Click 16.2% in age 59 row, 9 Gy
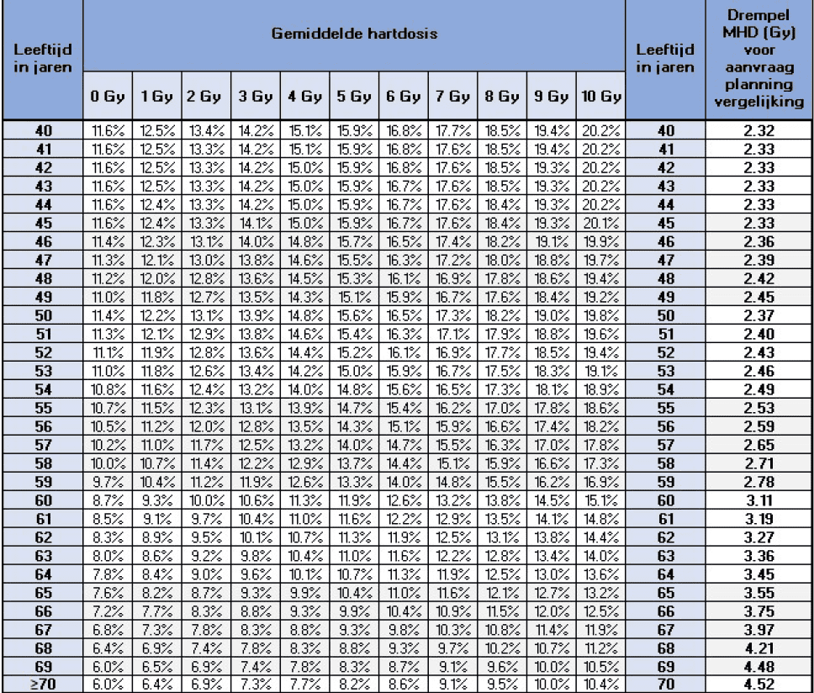Screen dimensions: 814x693 point(552,482)
